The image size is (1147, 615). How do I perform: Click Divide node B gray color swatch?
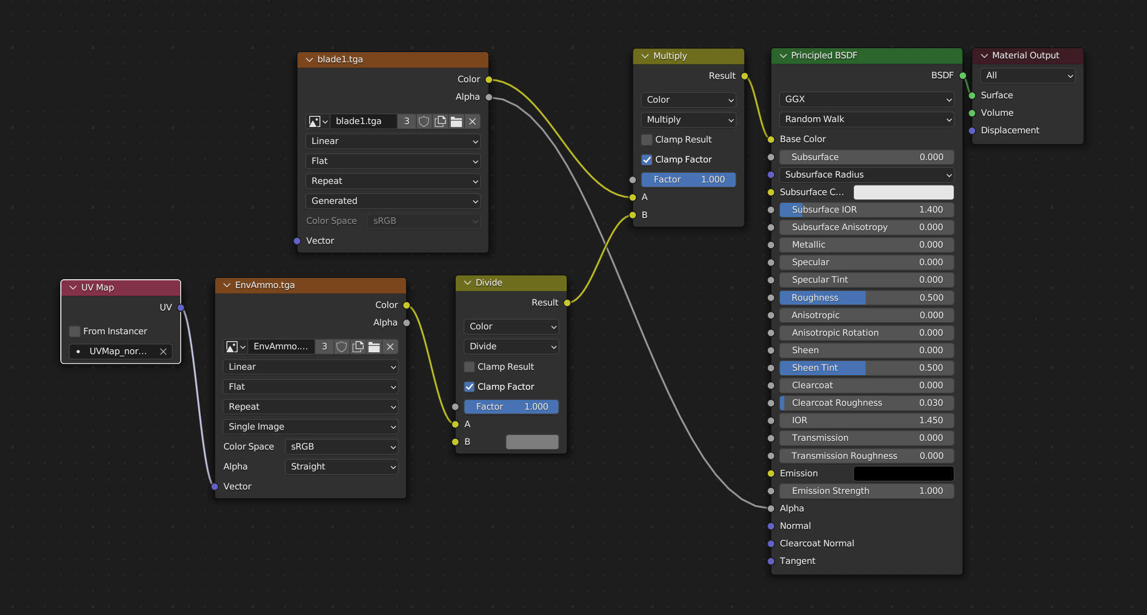(x=532, y=442)
